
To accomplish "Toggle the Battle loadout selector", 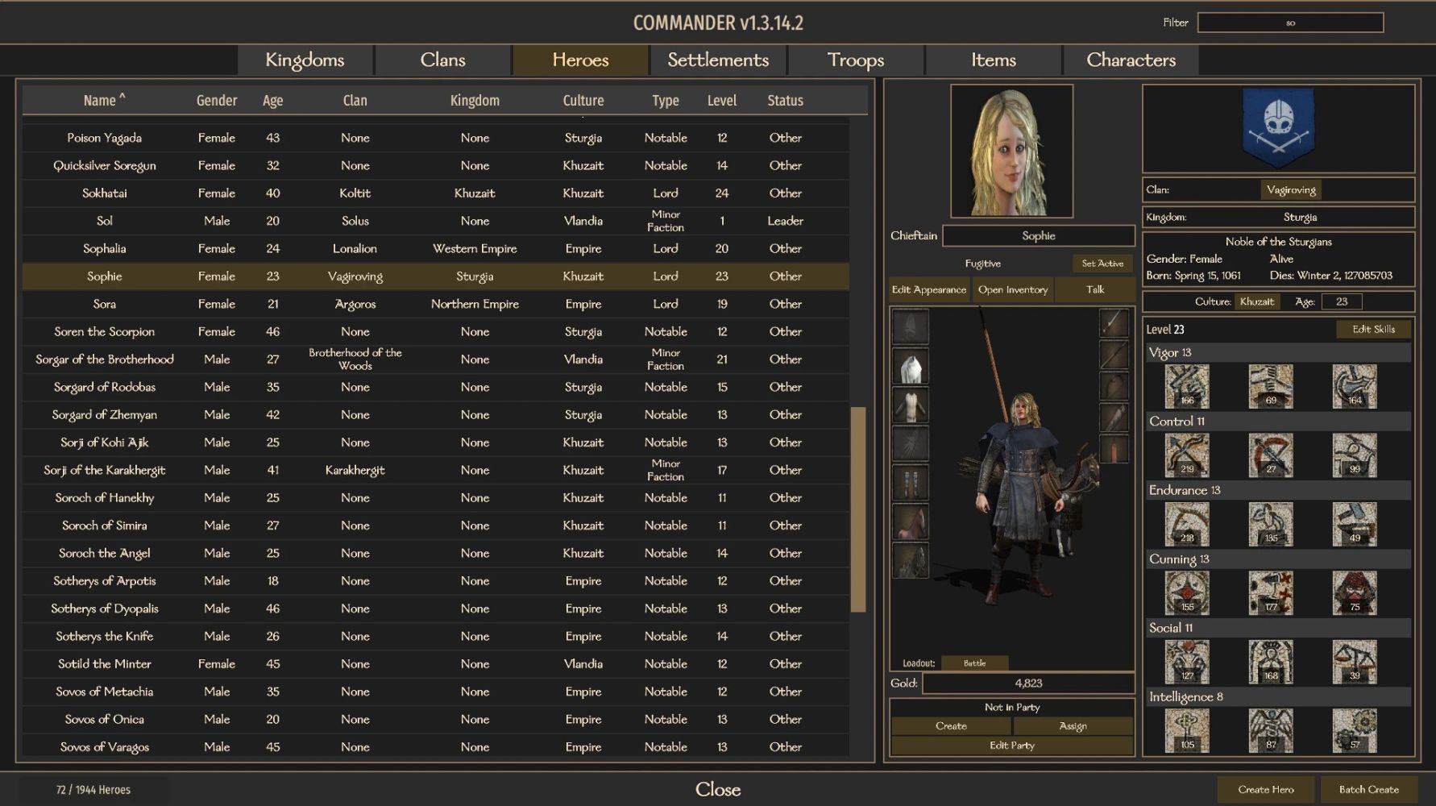I will [x=974, y=663].
